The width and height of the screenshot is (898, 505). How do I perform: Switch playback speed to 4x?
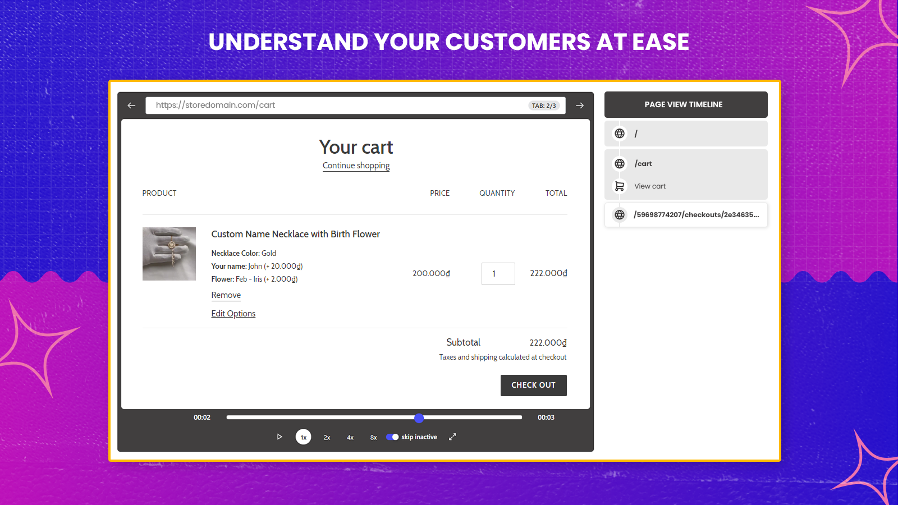point(350,437)
